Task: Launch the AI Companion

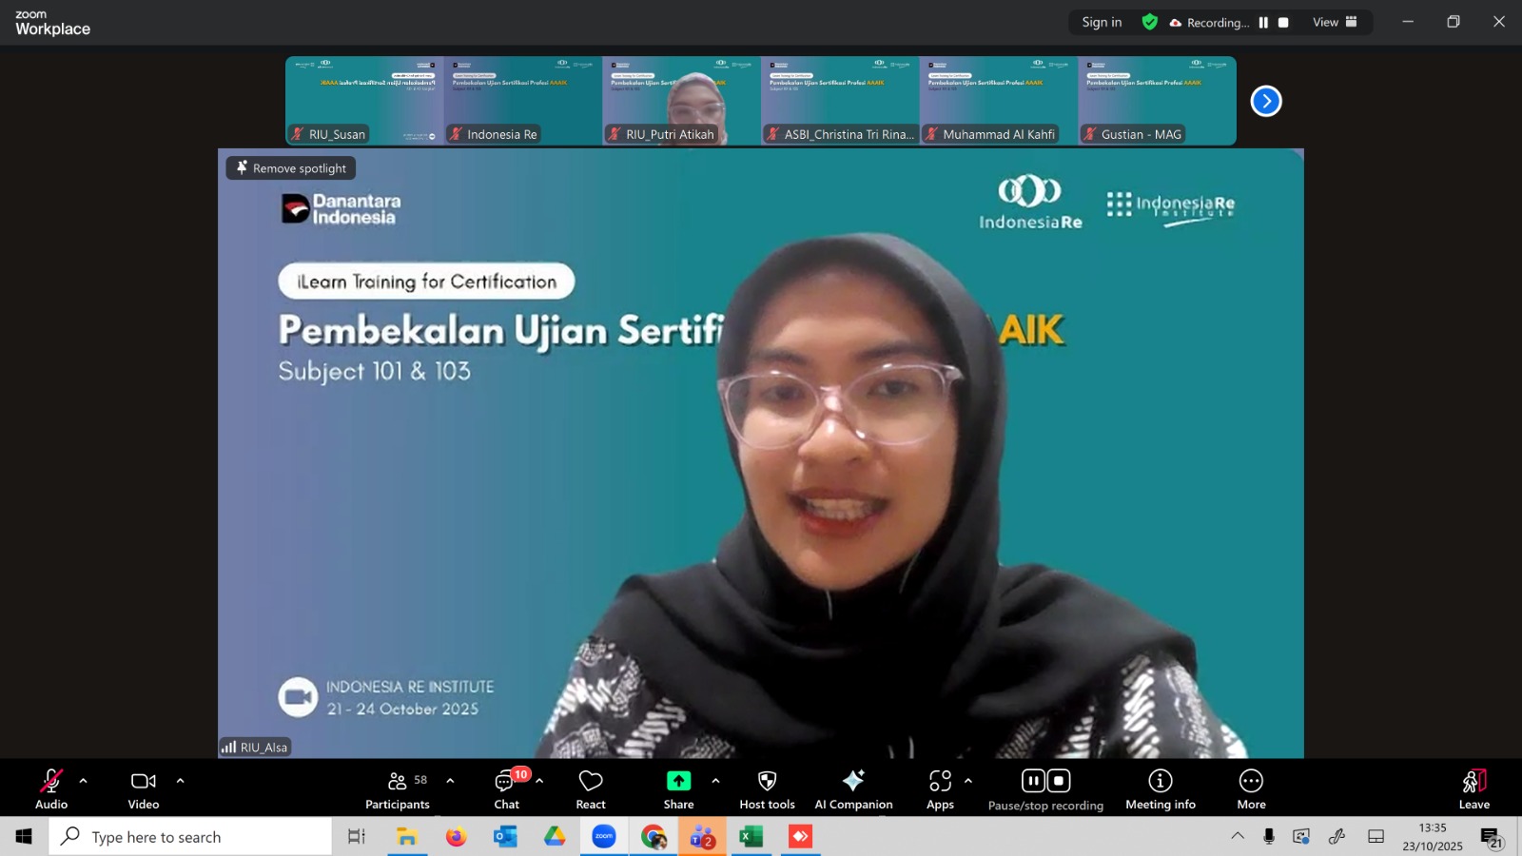Action: [853, 789]
